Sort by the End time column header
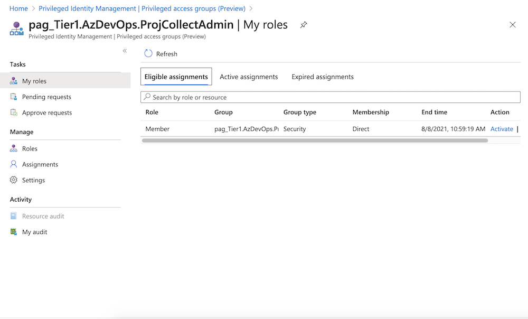This screenshot has height=319, width=528. pyautogui.click(x=434, y=112)
